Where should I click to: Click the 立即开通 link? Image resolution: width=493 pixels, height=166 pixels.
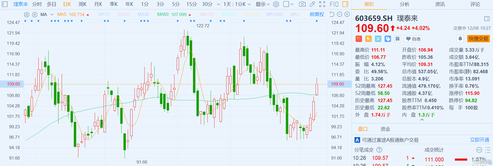pos(479,140)
